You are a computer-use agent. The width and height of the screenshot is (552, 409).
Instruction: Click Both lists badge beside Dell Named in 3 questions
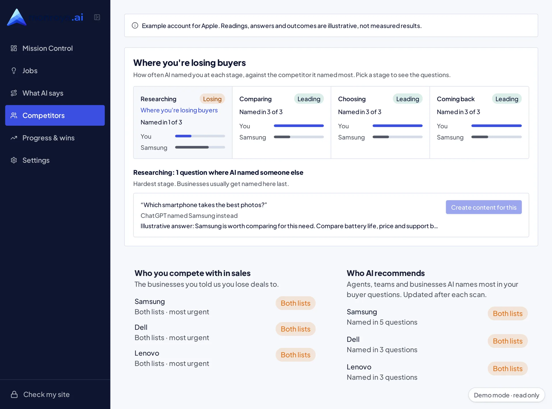click(x=508, y=341)
